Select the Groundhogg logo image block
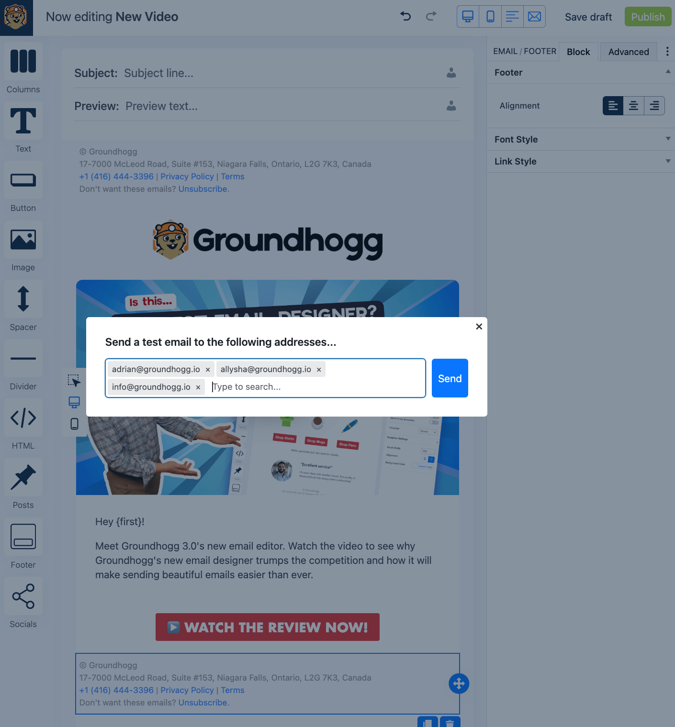The image size is (675, 727). click(268, 241)
